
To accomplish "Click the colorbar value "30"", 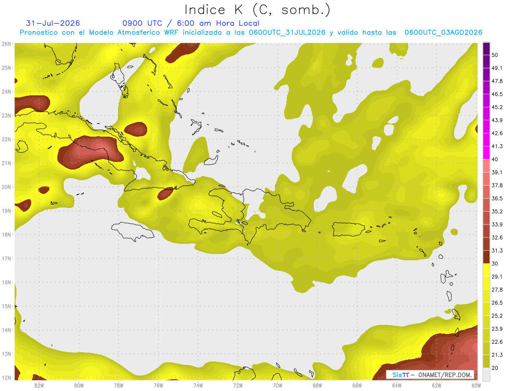I will pos(495,264).
